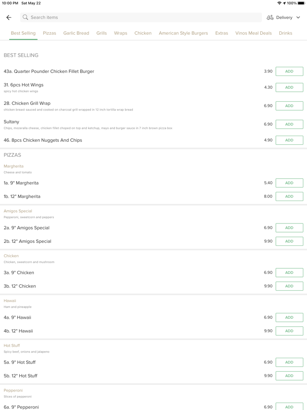This screenshot has height=410, width=307.
Task: Tap the battery status icon
Action: point(301,3)
